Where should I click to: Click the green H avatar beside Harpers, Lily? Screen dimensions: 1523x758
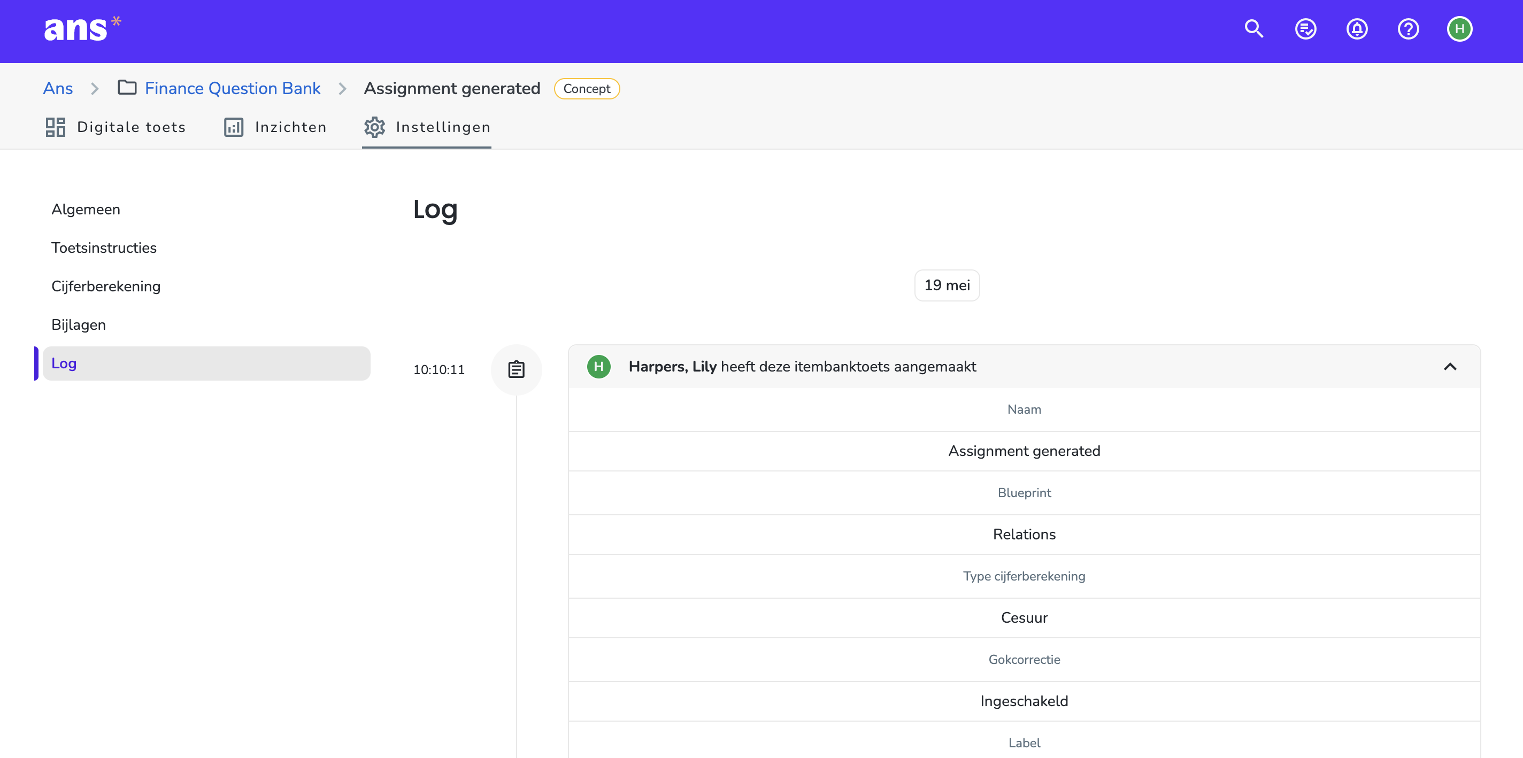coord(598,366)
